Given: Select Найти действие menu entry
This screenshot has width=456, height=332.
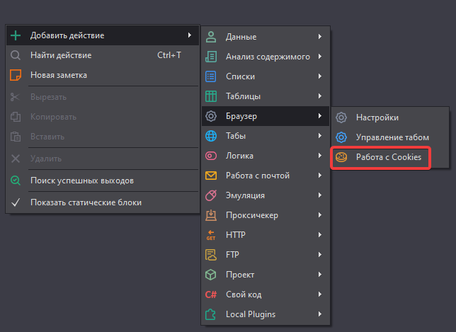Looking at the screenshot, I should click(103, 55).
